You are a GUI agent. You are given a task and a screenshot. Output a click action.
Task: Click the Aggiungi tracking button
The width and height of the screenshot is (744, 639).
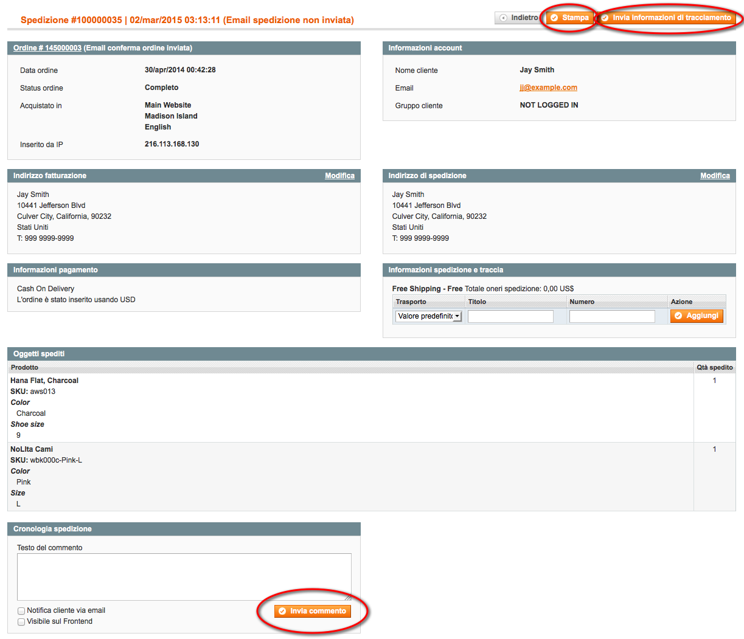pos(697,316)
